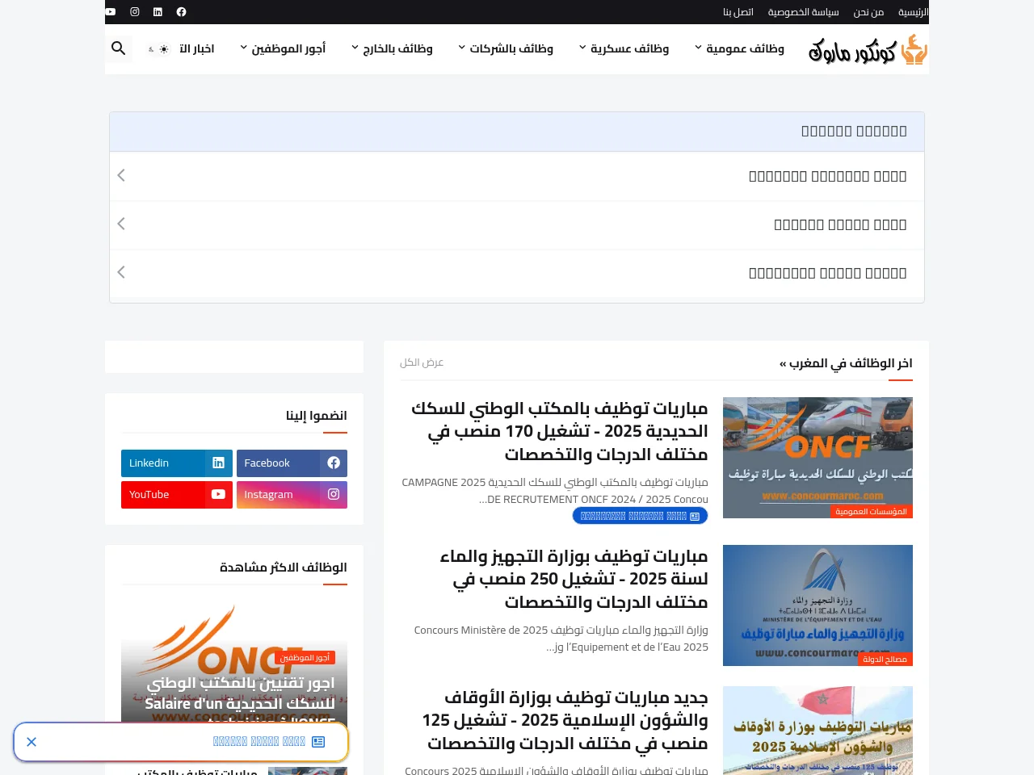Click the Instagram follow button

(292, 495)
